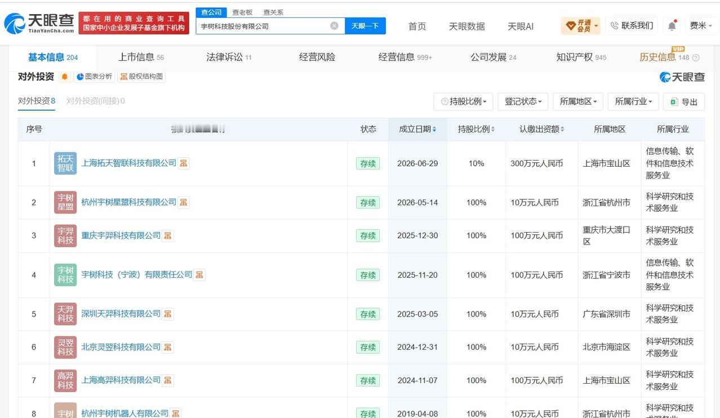
Task: Open equity structure icon for 上海高羿科技有限公司
Action: tap(168, 380)
